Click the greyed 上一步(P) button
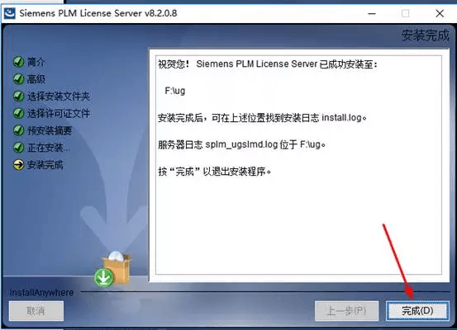This screenshot has height=330, width=457. pos(346,311)
